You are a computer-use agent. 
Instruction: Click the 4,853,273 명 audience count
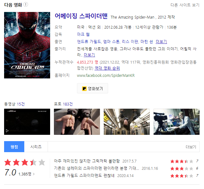pos(87,62)
